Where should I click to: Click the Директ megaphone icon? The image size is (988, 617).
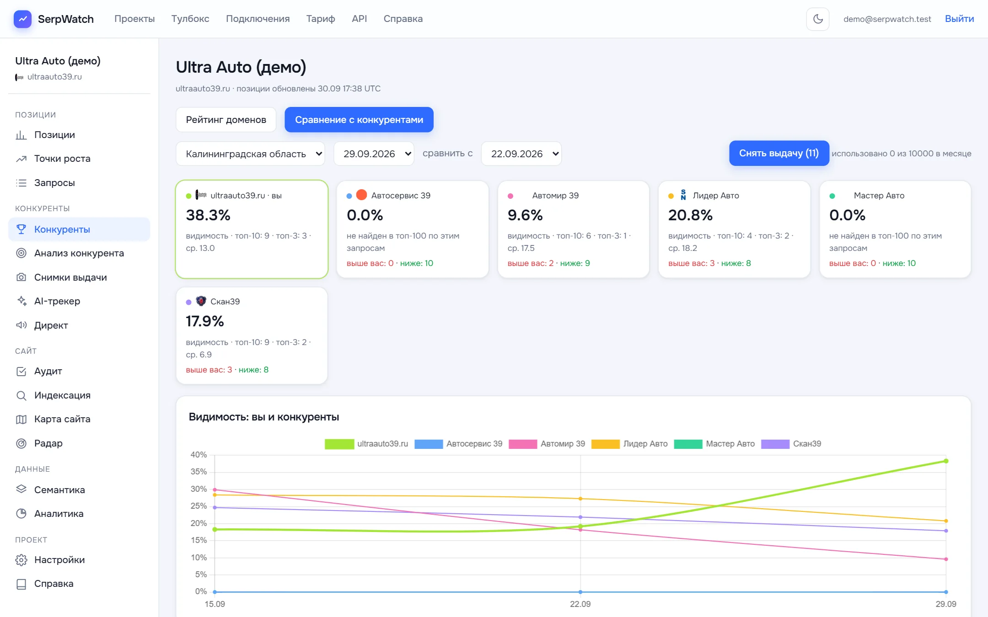point(21,325)
